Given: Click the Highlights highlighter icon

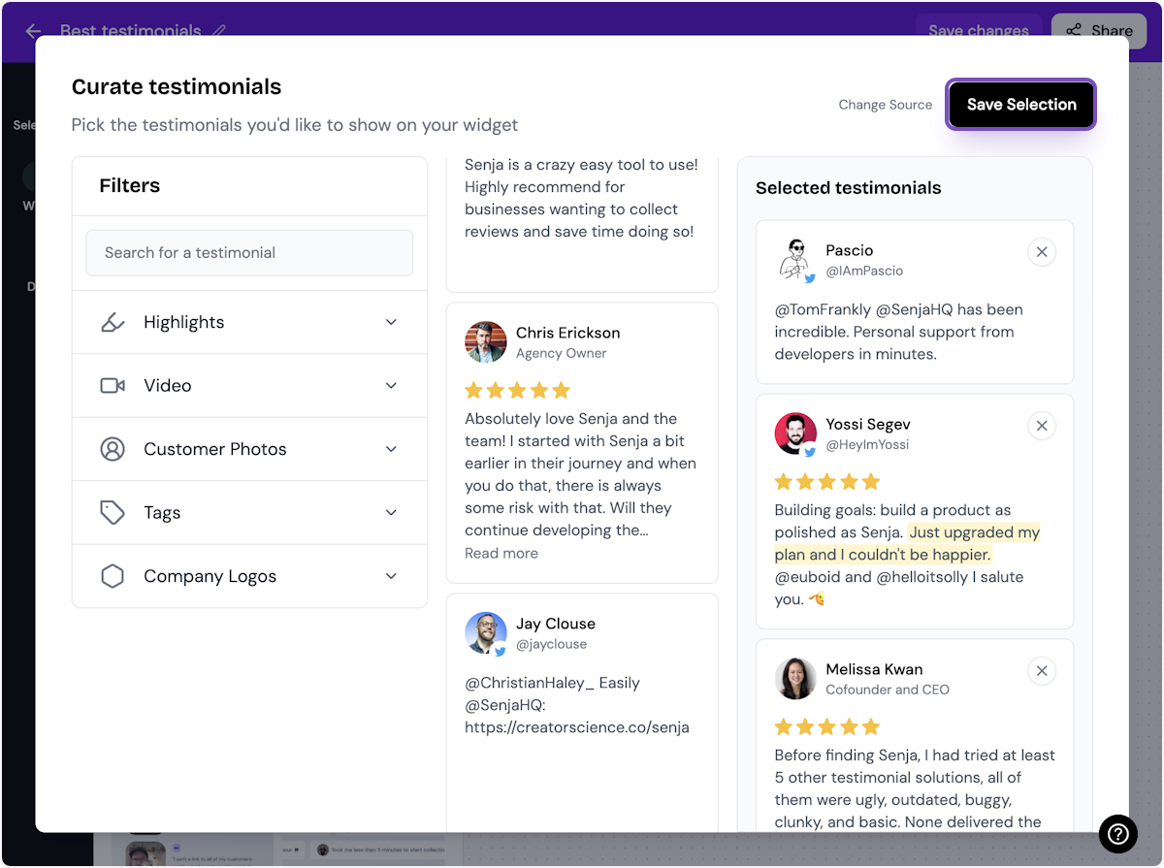Looking at the screenshot, I should point(113,322).
